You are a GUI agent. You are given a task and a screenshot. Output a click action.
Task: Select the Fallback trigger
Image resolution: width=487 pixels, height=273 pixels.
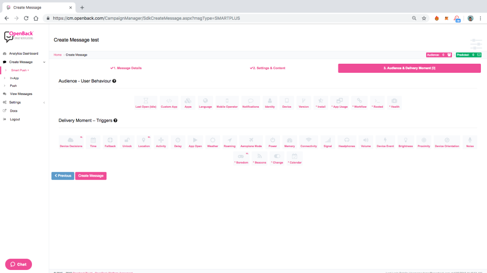110,142
